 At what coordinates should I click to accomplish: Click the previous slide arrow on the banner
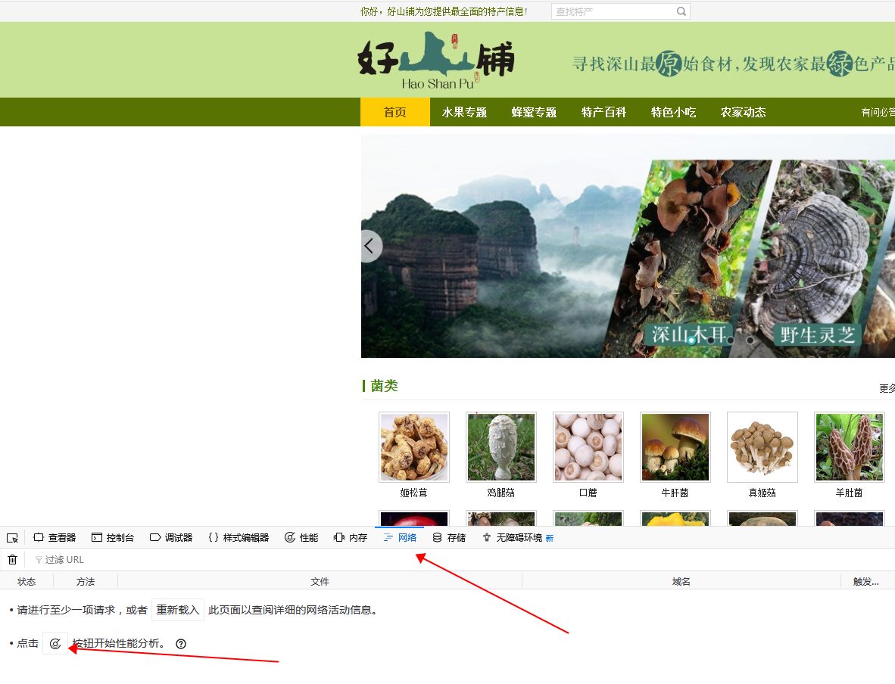click(370, 246)
